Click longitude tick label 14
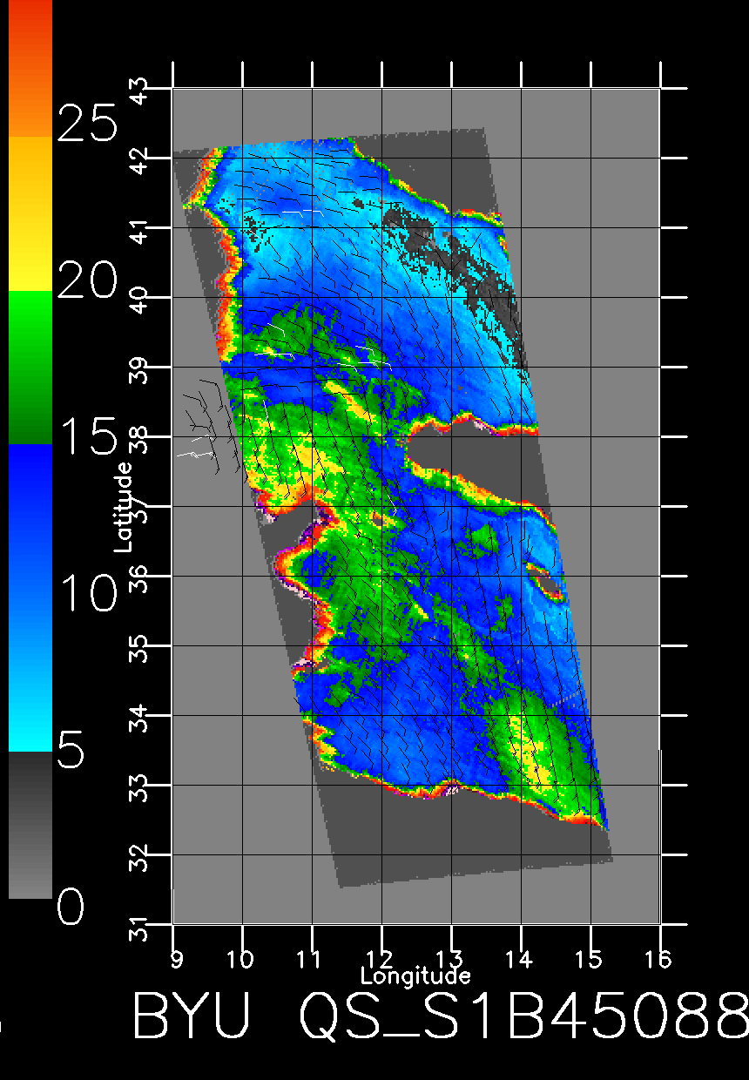The height and width of the screenshot is (1080, 749). tap(519, 958)
